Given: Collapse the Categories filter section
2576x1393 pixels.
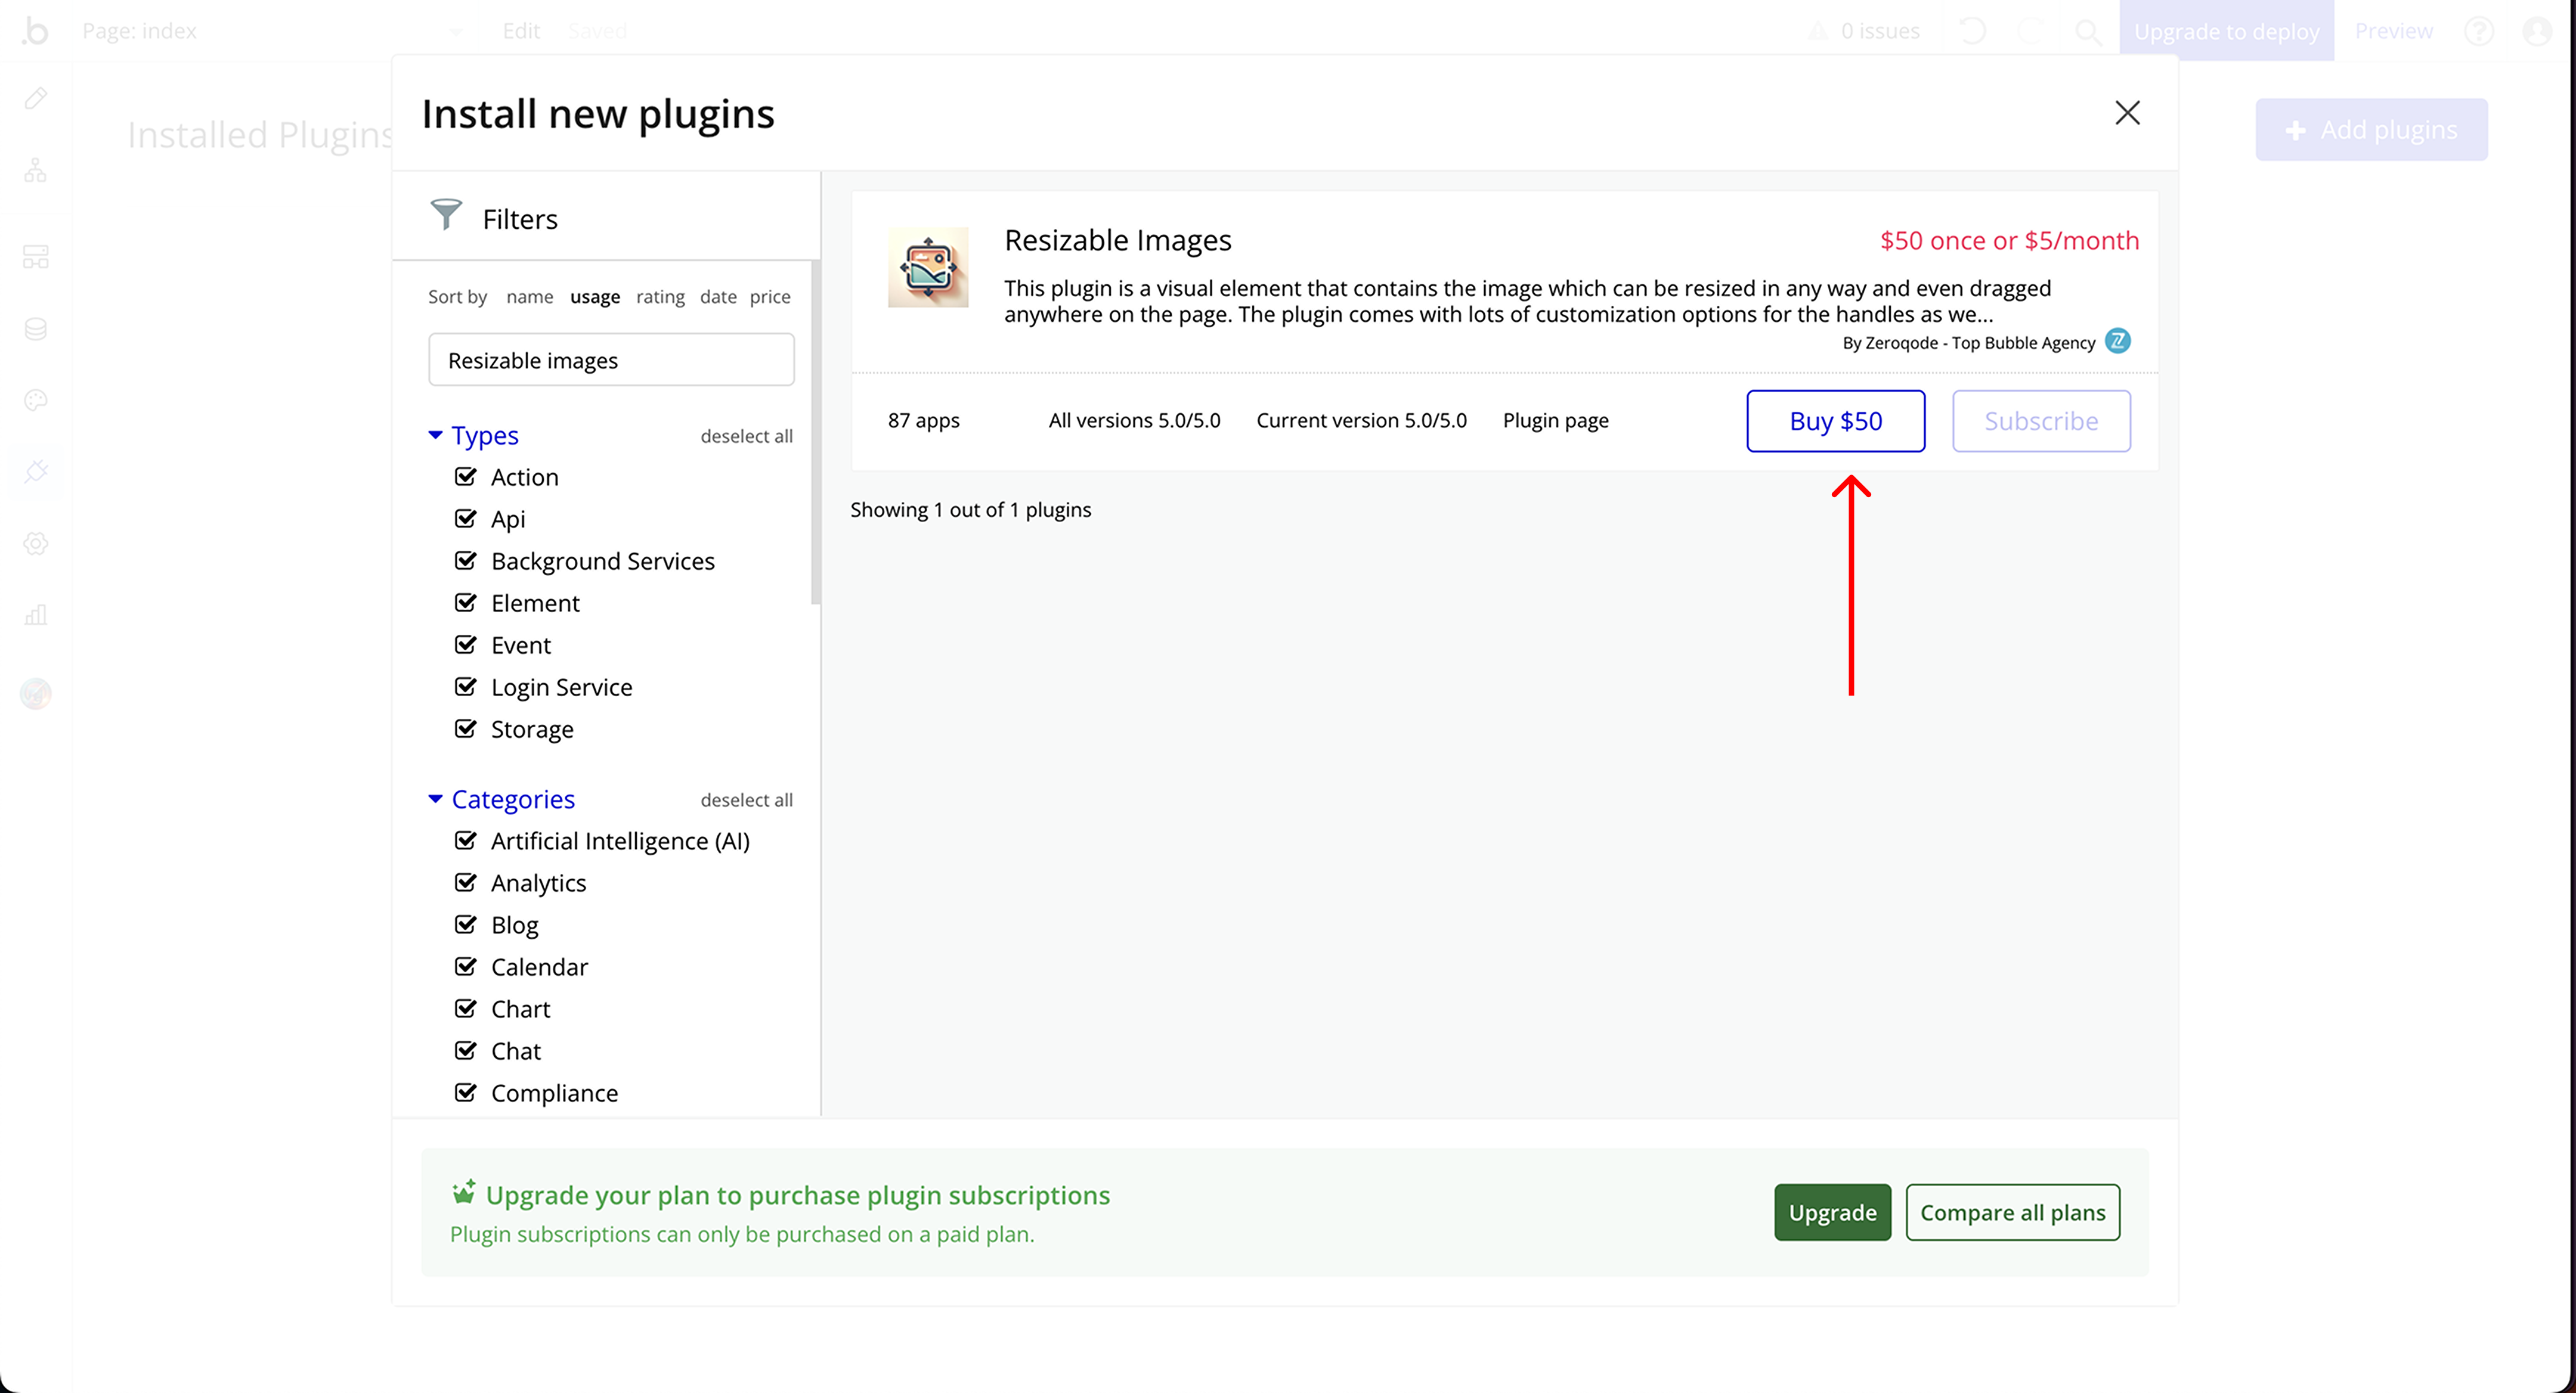Looking at the screenshot, I should [x=436, y=799].
